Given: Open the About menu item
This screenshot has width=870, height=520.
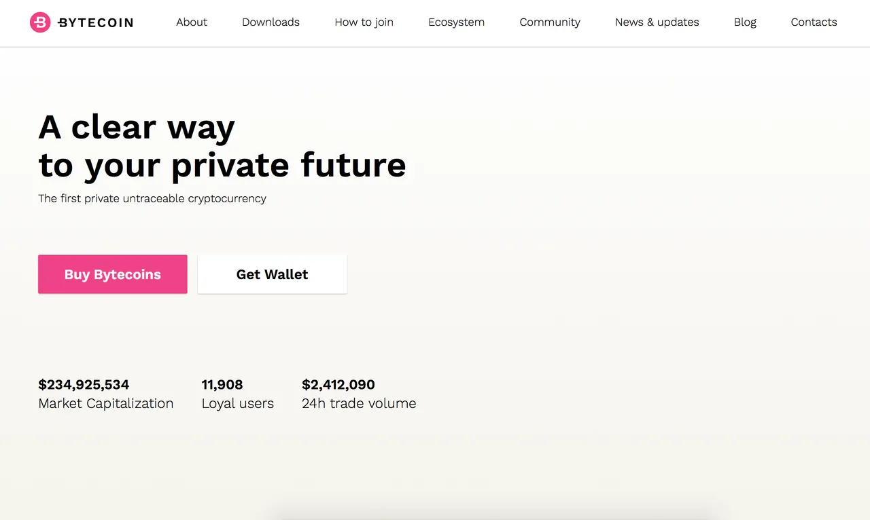Looking at the screenshot, I should [x=192, y=22].
